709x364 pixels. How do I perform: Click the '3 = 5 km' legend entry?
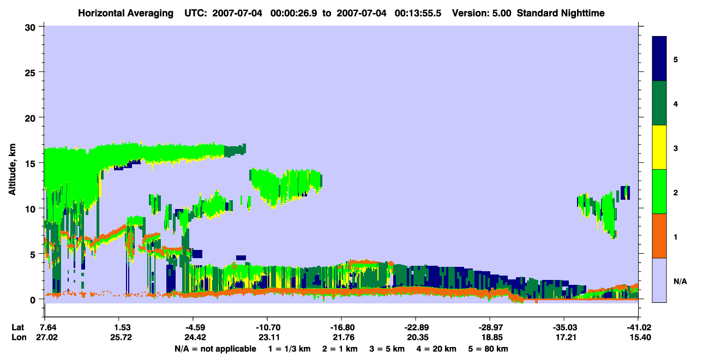[x=387, y=349]
